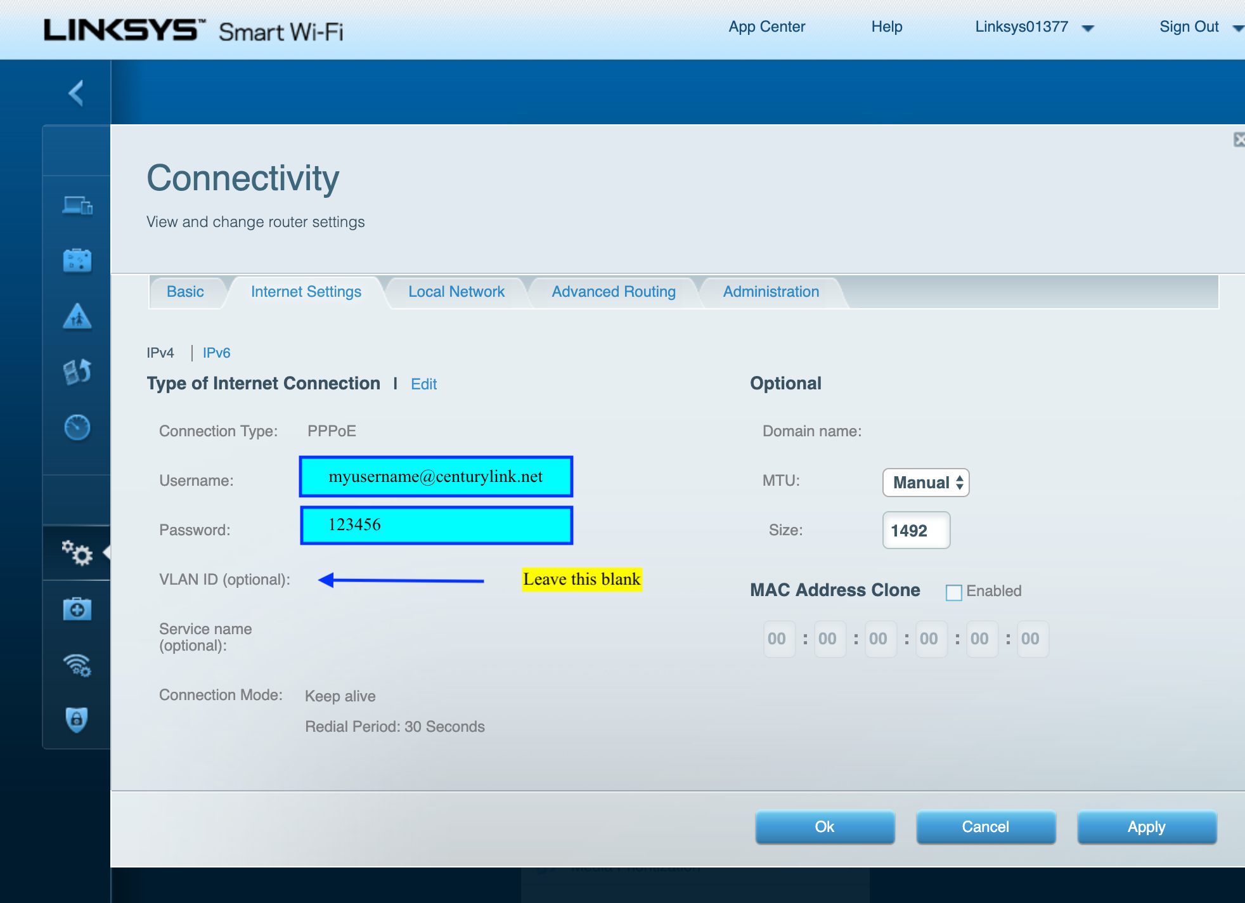Viewport: 1245px width, 903px height.
Task: Open Wireless settings
Action: coord(76,665)
